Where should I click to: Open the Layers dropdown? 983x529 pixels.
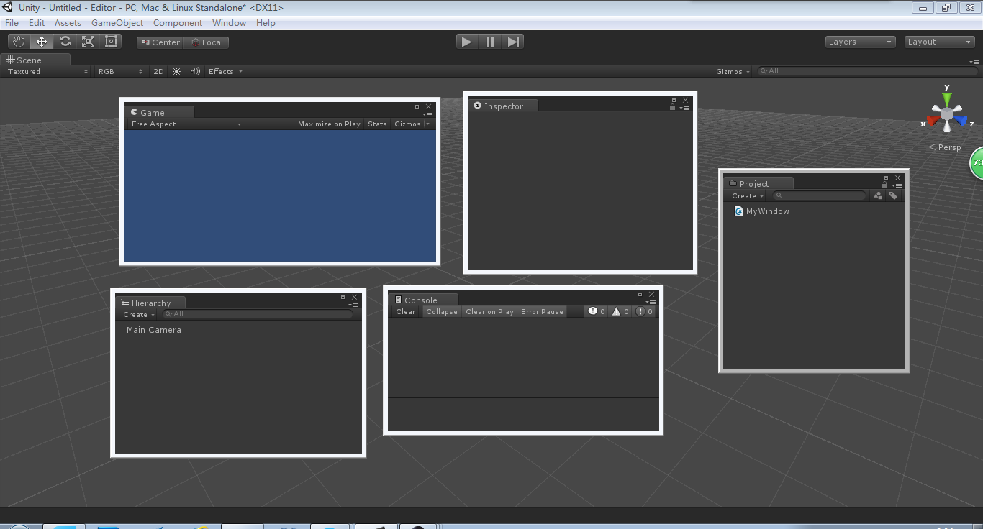click(859, 41)
